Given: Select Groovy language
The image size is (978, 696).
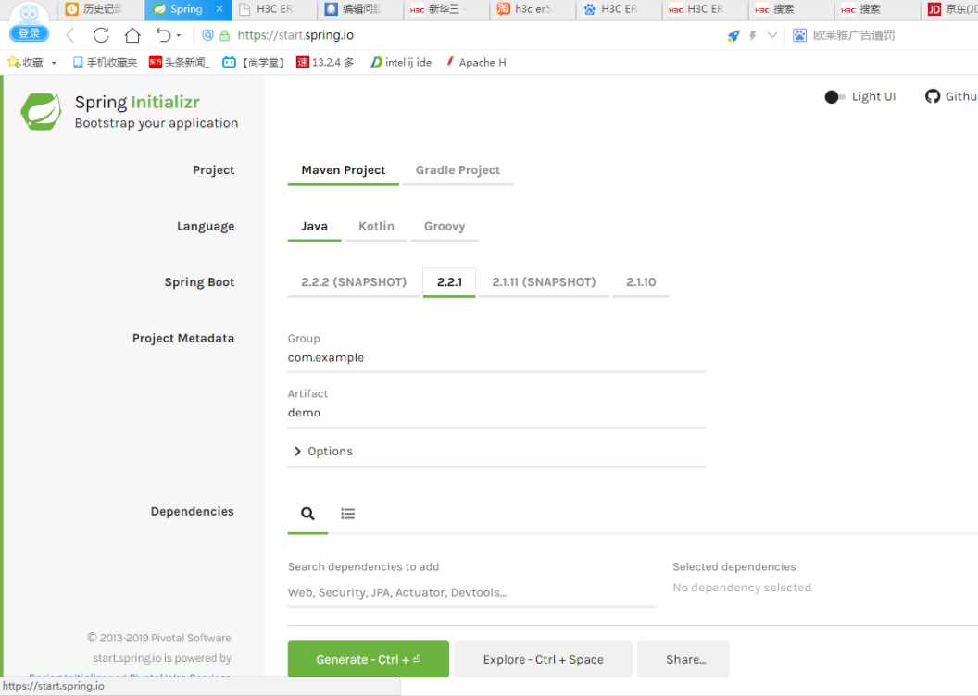Looking at the screenshot, I should 445,226.
